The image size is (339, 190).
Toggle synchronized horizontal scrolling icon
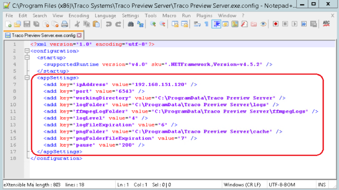pyautogui.click(x=184, y=24)
